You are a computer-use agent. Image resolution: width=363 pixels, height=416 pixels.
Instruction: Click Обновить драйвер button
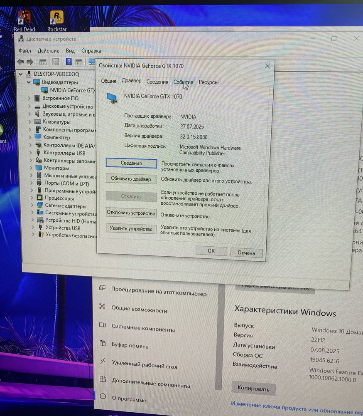pos(131,179)
